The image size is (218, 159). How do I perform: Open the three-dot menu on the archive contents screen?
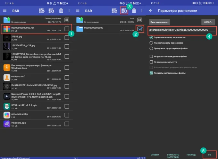[x=142, y=11]
